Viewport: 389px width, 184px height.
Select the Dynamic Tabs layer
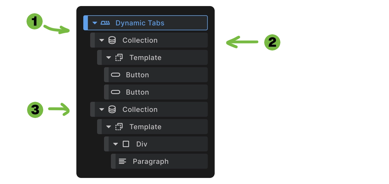[x=140, y=23]
